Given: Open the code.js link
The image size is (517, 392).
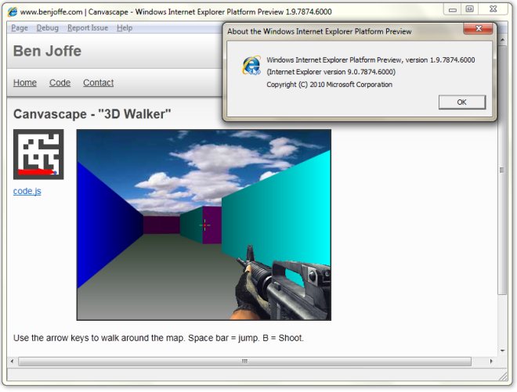Looking at the screenshot, I should pyautogui.click(x=27, y=191).
